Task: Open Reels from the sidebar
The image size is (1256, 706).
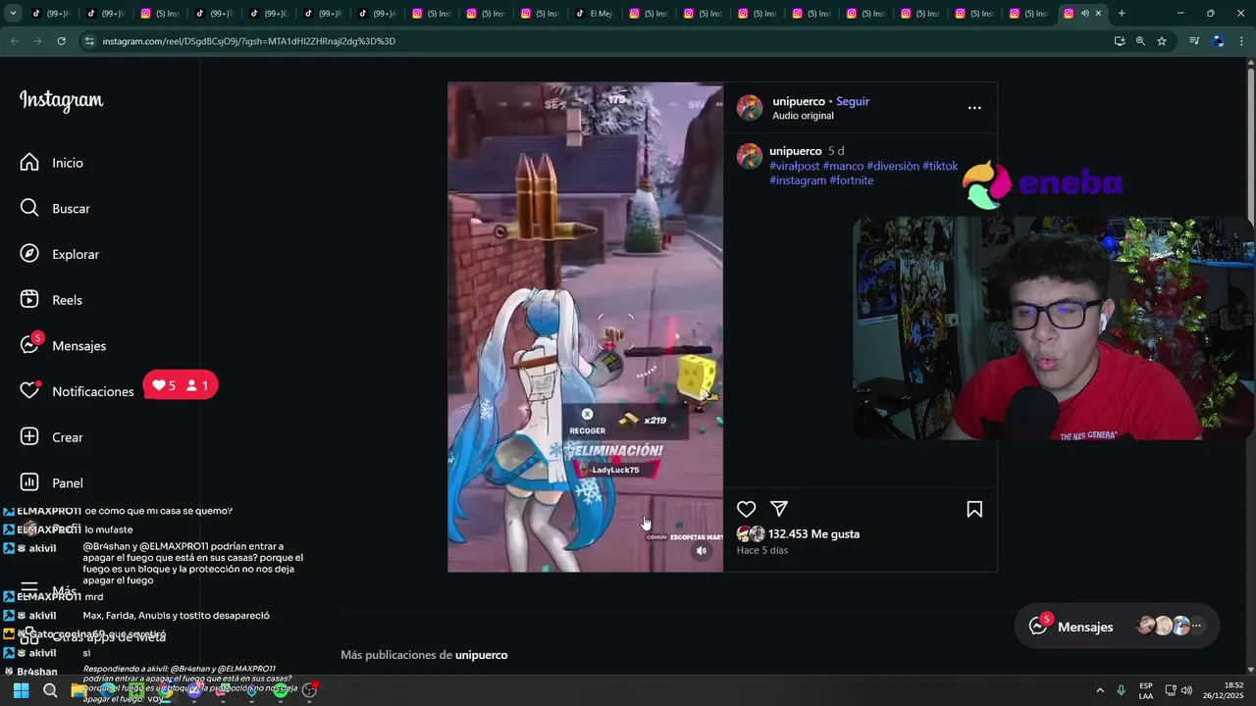Action: click(x=67, y=300)
